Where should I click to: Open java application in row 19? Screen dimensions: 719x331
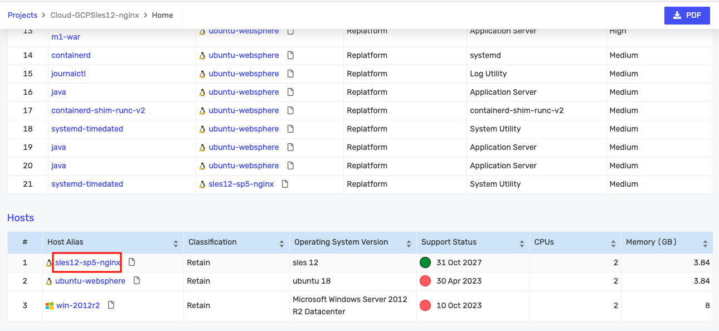click(x=59, y=147)
